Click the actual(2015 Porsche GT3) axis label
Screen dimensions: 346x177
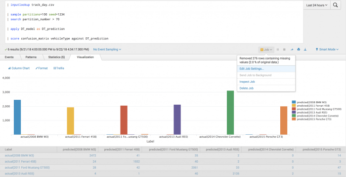coord(266,137)
